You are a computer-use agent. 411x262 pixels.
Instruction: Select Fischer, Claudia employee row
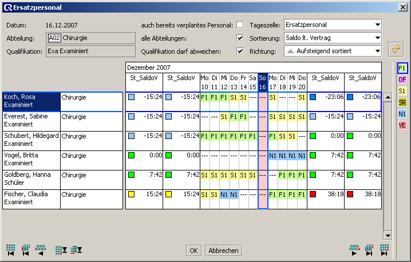pyautogui.click(x=31, y=199)
